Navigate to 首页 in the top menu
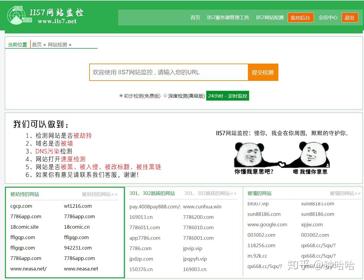The image size is (364, 280). pyautogui.click(x=195, y=17)
